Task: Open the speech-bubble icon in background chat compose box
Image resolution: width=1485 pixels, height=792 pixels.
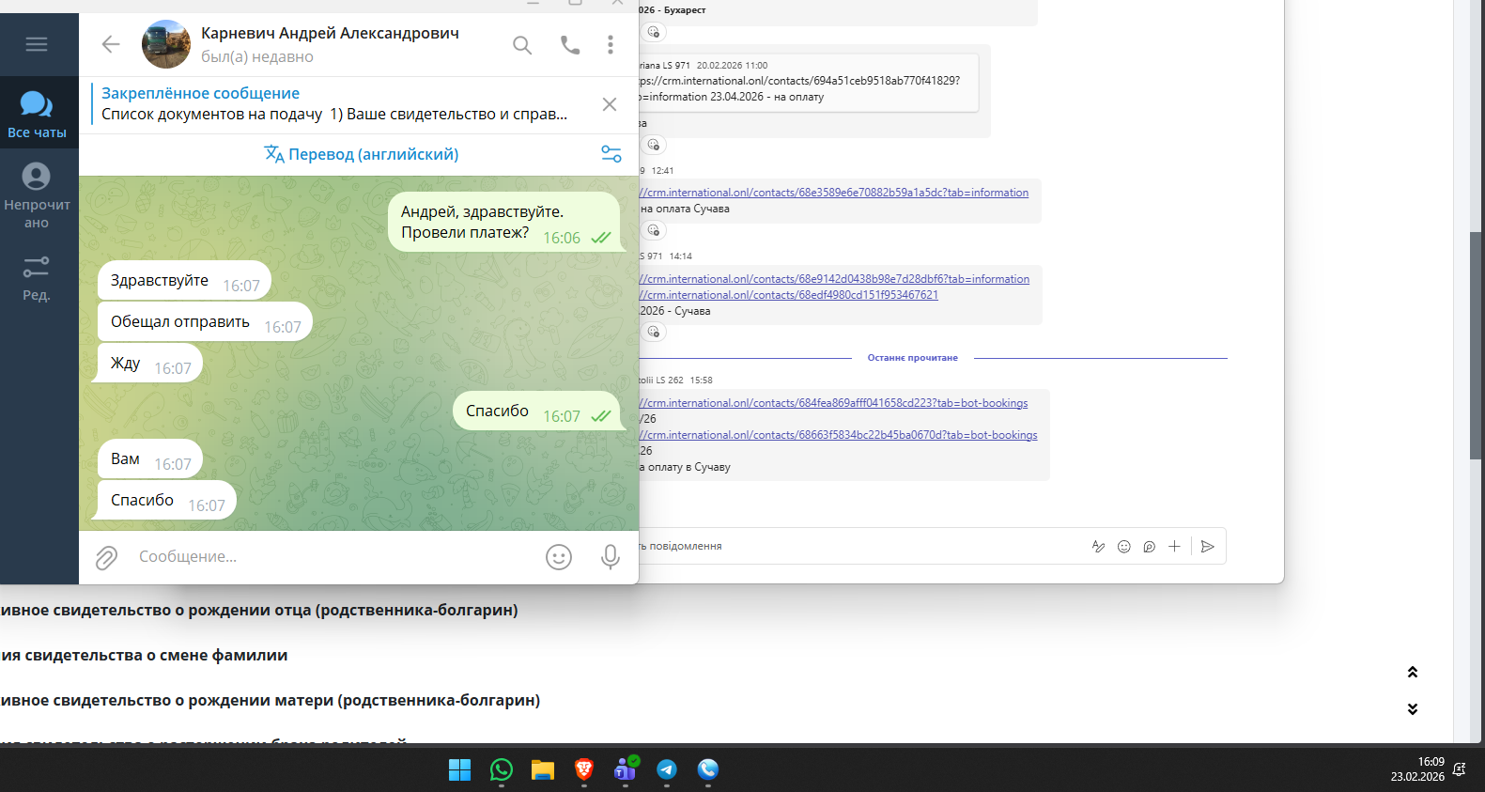Action: pos(1149,546)
